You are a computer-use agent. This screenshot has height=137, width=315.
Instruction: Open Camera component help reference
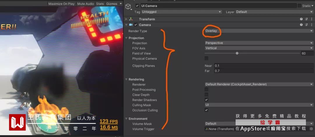pos(301,25)
